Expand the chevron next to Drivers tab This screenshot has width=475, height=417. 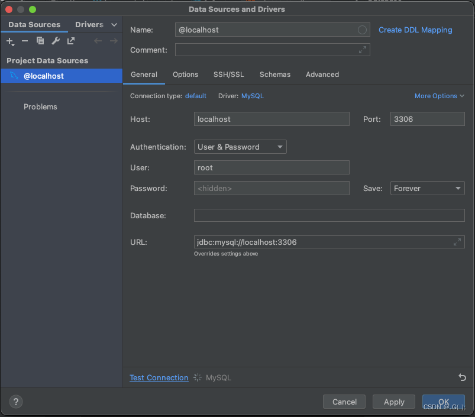point(114,24)
